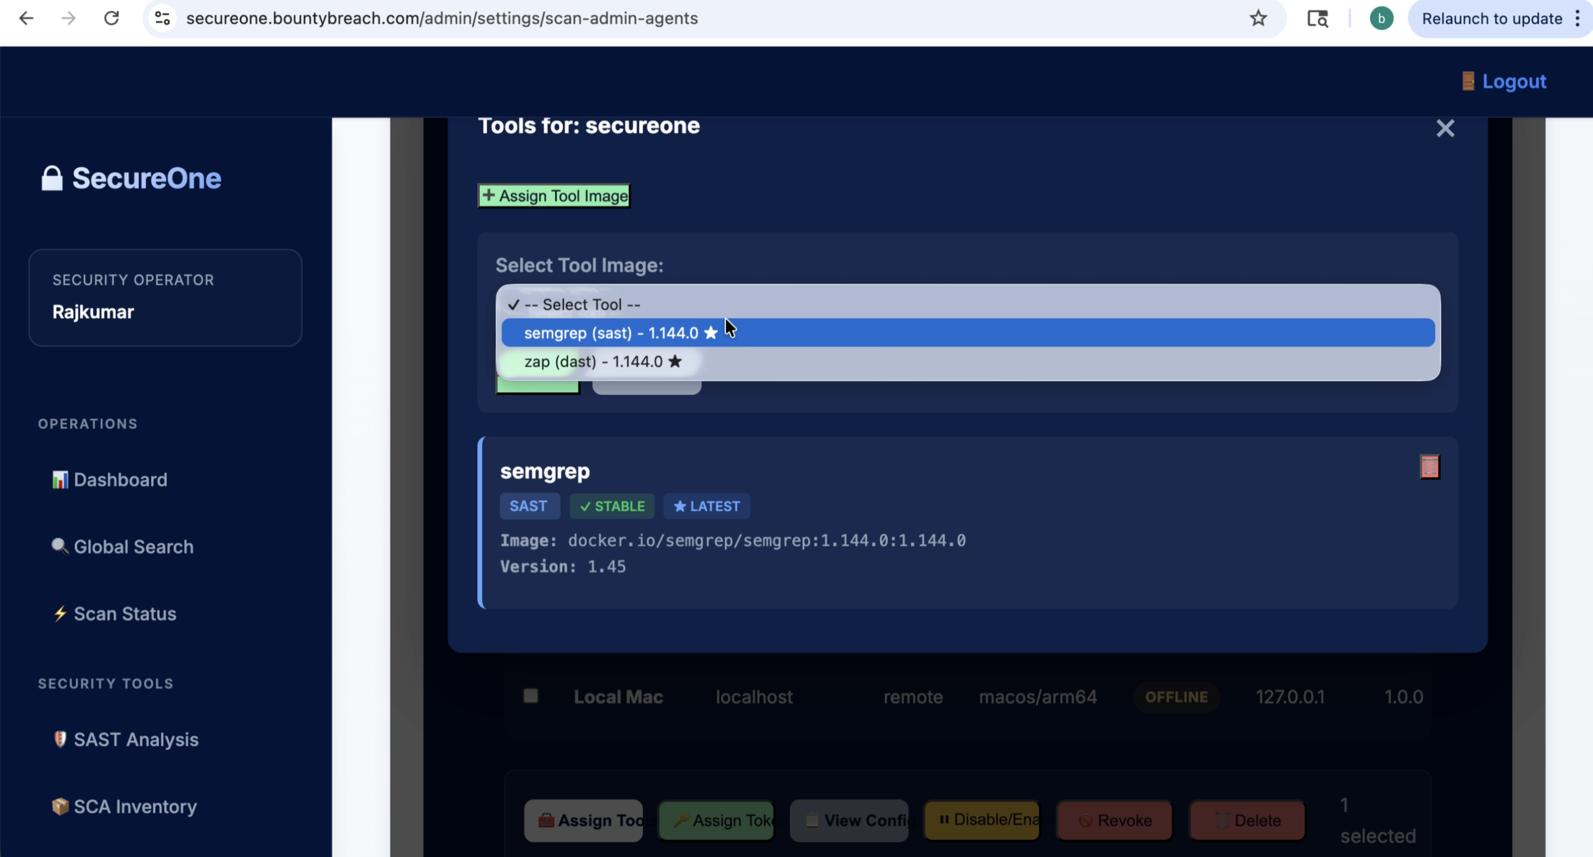The width and height of the screenshot is (1593, 857).
Task: Open Global Search from sidebar
Action: point(122,547)
